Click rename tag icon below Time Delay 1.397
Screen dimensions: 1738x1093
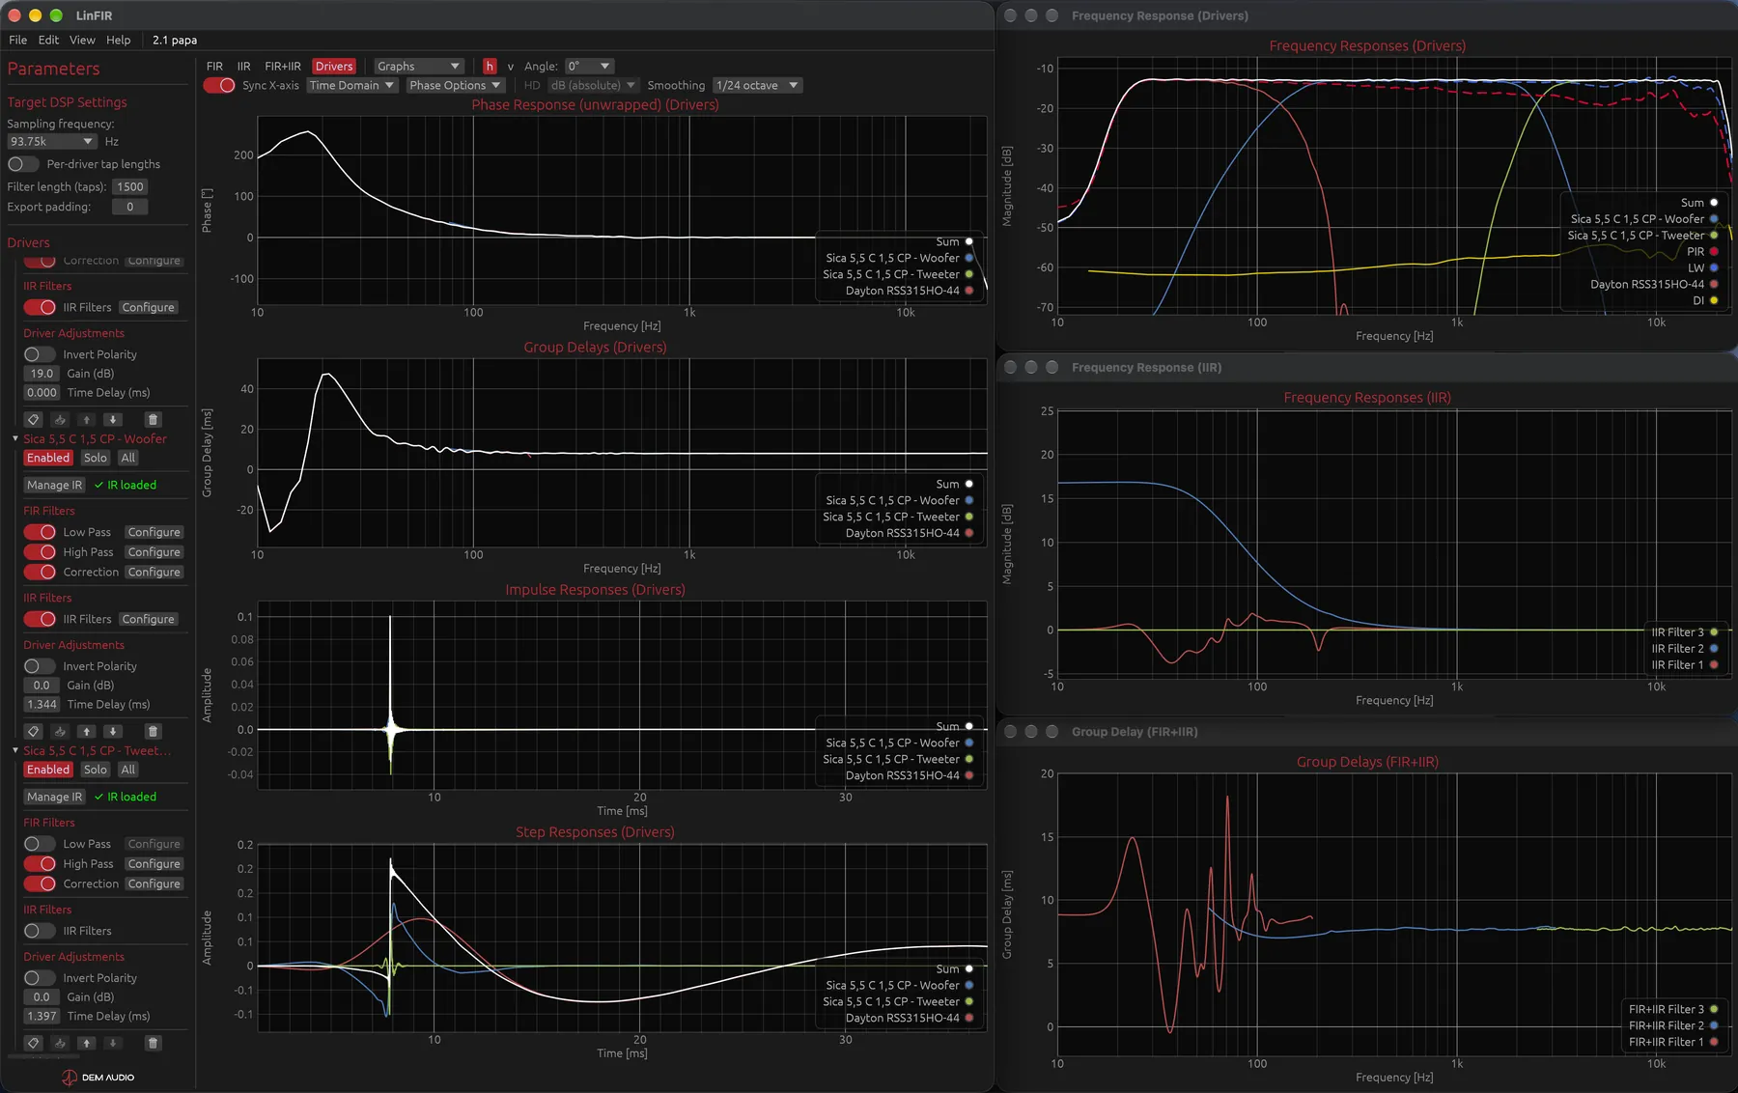(33, 1043)
